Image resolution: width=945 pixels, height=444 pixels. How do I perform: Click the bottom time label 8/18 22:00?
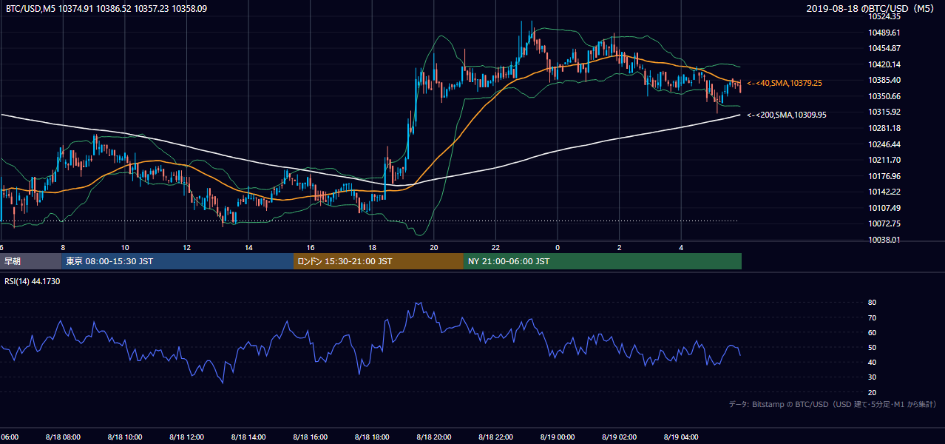click(x=495, y=437)
